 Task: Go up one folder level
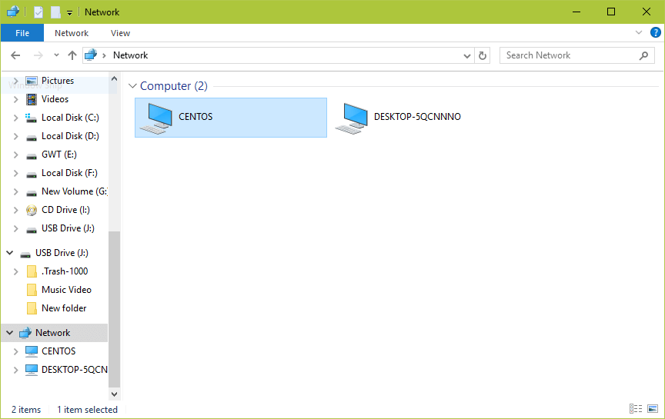point(72,55)
